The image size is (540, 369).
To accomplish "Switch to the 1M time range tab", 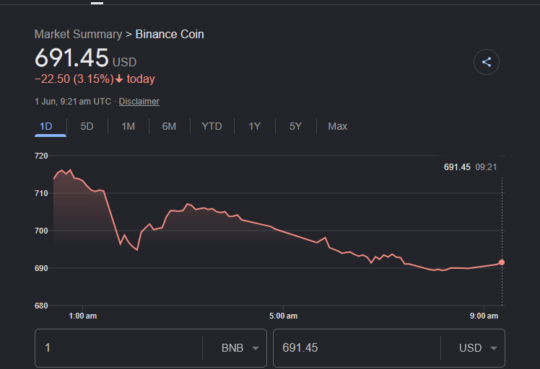I will [128, 126].
